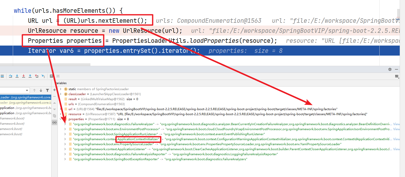Click the move watch down triangle icon
This screenshot has width=405, height=177.
(x=54, y=109)
